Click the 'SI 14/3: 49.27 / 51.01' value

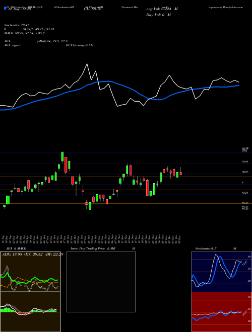pyautogui.click(x=39, y=29)
